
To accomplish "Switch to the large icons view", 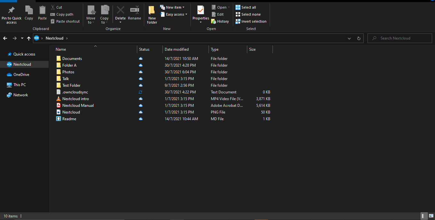I will [x=431, y=216].
